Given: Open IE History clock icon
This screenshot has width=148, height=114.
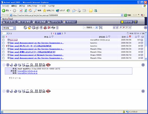Looking at the screenshot, I should click(x=68, y=10).
